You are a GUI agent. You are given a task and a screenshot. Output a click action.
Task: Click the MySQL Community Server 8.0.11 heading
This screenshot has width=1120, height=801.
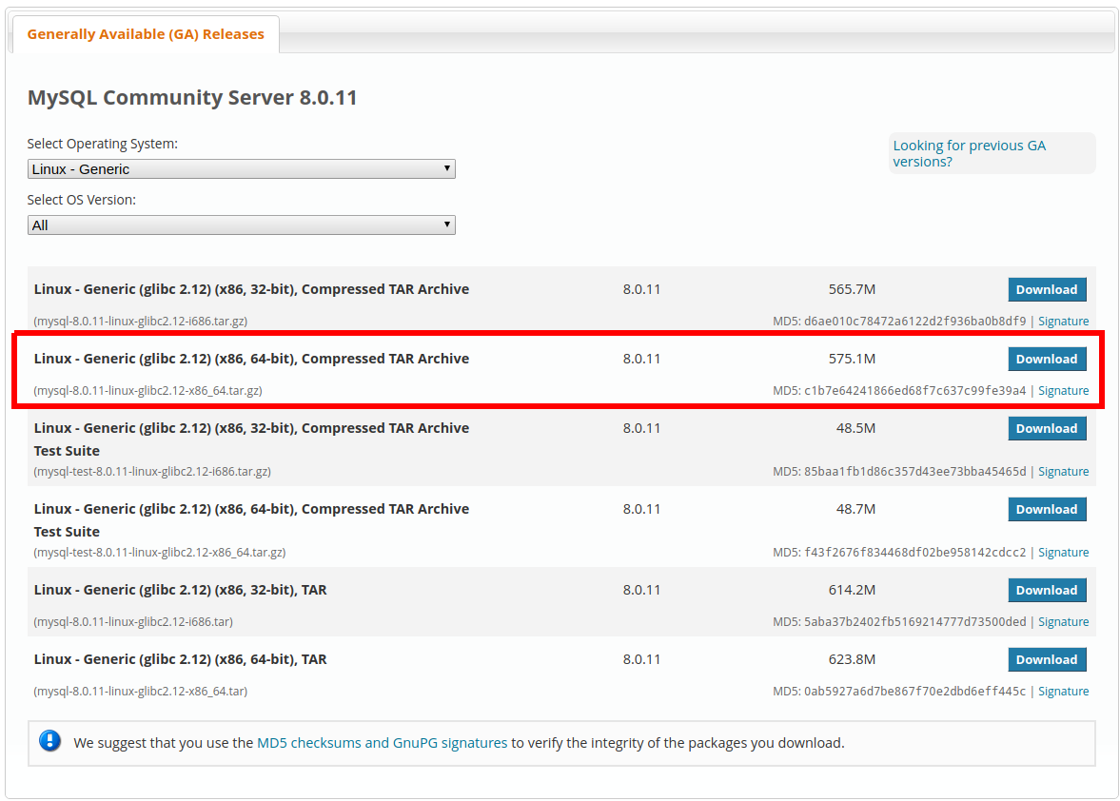pos(192,97)
